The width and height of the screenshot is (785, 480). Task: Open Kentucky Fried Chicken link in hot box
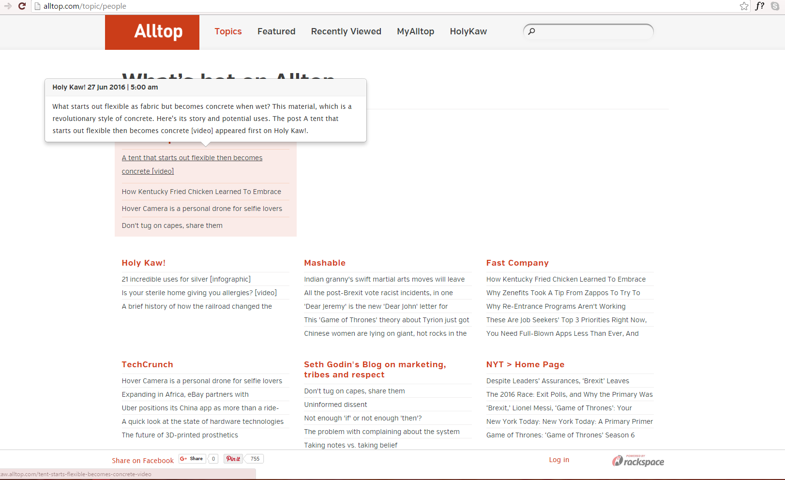pyautogui.click(x=201, y=192)
